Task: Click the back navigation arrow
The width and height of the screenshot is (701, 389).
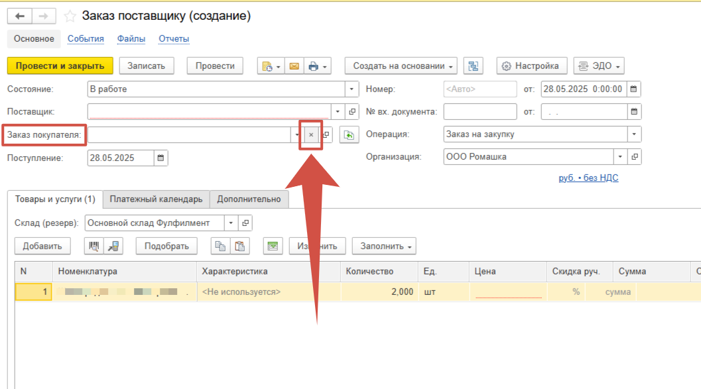Action: (x=20, y=16)
